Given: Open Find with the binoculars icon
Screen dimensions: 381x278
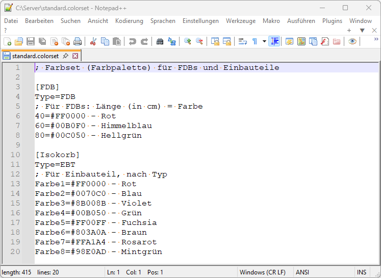Looking at the screenshot, I should click(160, 42).
